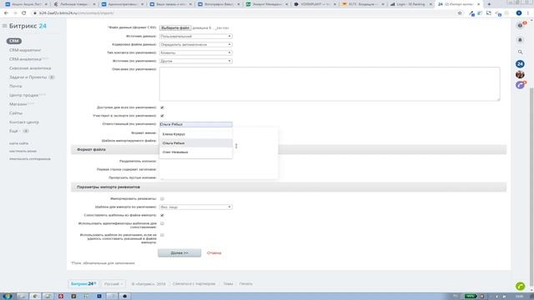The height and width of the screenshot is (300, 534).
Task: Switch to the Login ranking browser tab
Action: (411, 4)
